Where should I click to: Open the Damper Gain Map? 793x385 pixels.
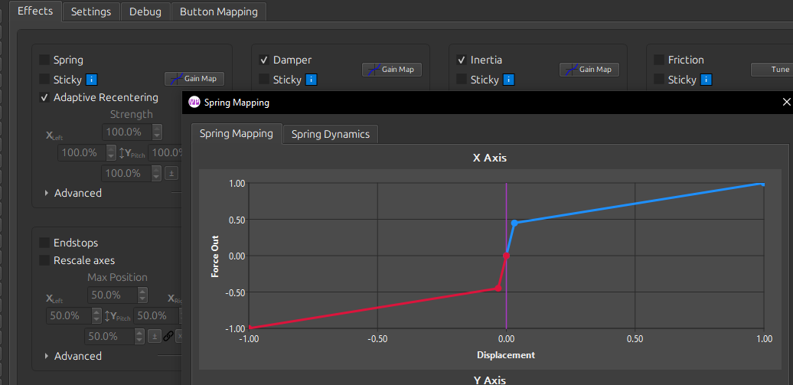391,70
